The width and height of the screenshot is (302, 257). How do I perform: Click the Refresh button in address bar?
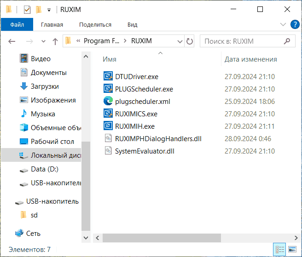(x=189, y=41)
